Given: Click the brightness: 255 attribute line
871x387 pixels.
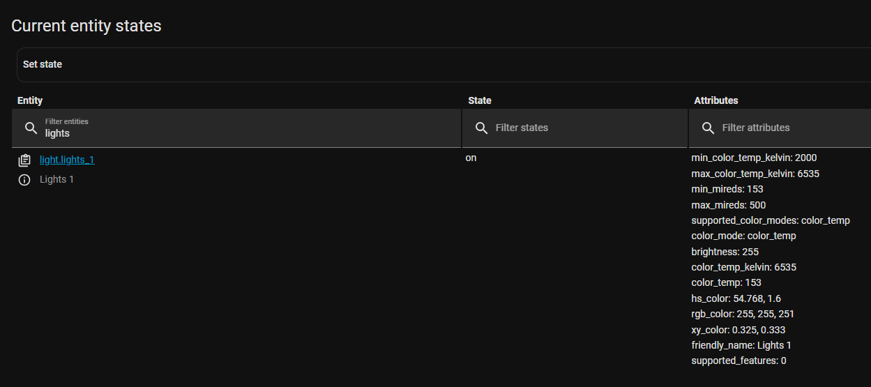Looking at the screenshot, I should [x=725, y=252].
